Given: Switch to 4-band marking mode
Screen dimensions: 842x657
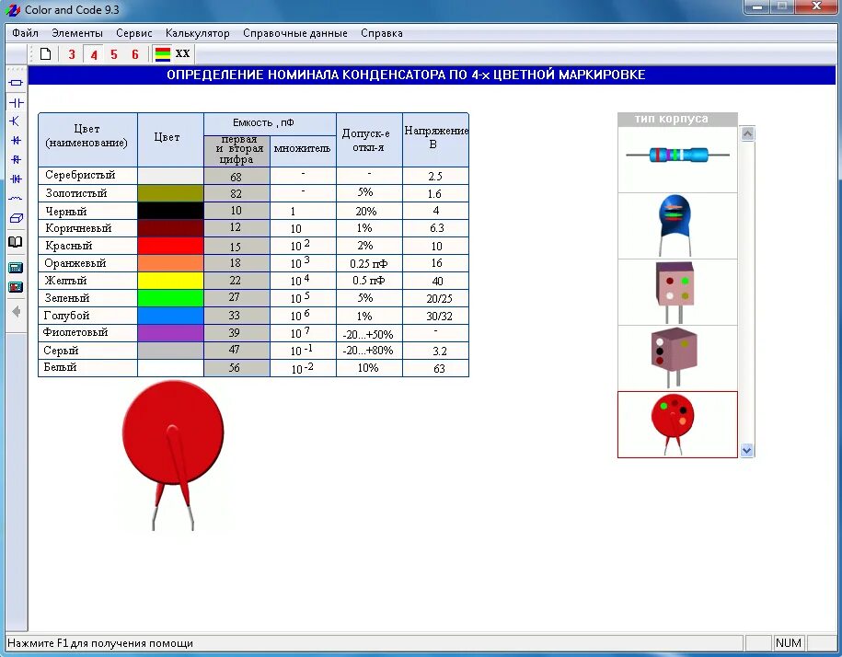Looking at the screenshot, I should point(94,54).
